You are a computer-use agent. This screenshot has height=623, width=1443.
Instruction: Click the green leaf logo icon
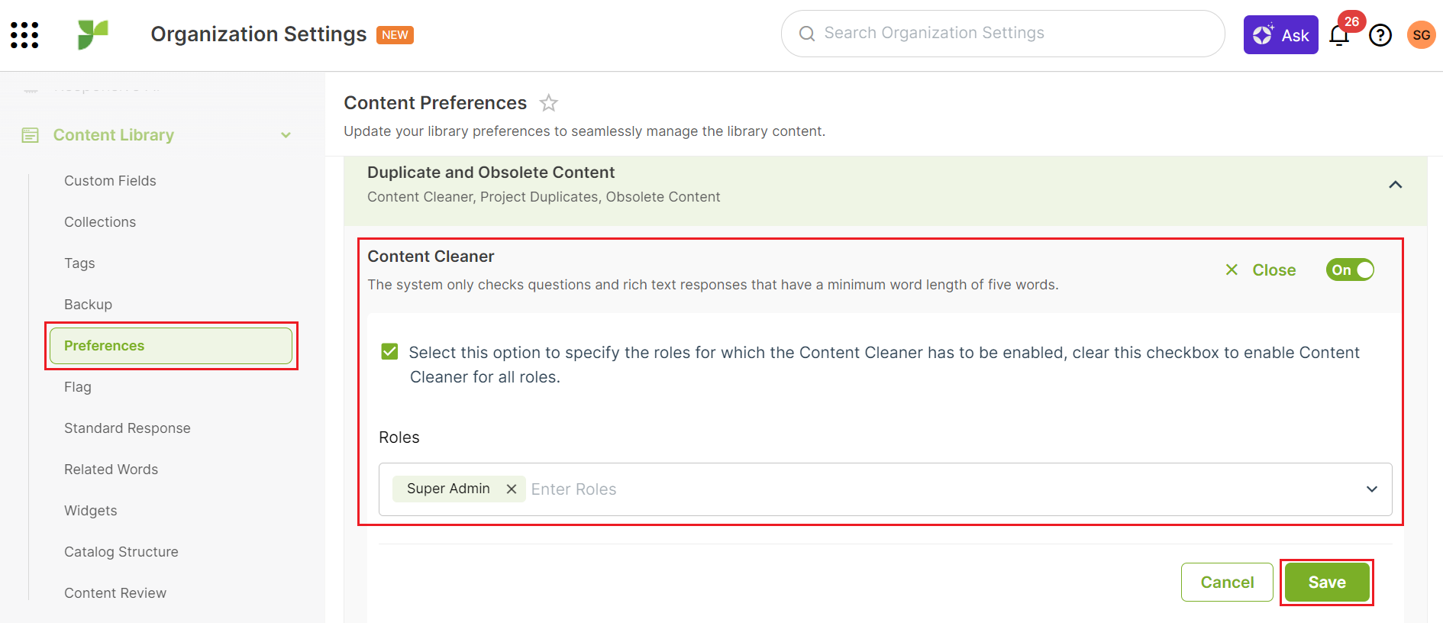click(x=93, y=34)
